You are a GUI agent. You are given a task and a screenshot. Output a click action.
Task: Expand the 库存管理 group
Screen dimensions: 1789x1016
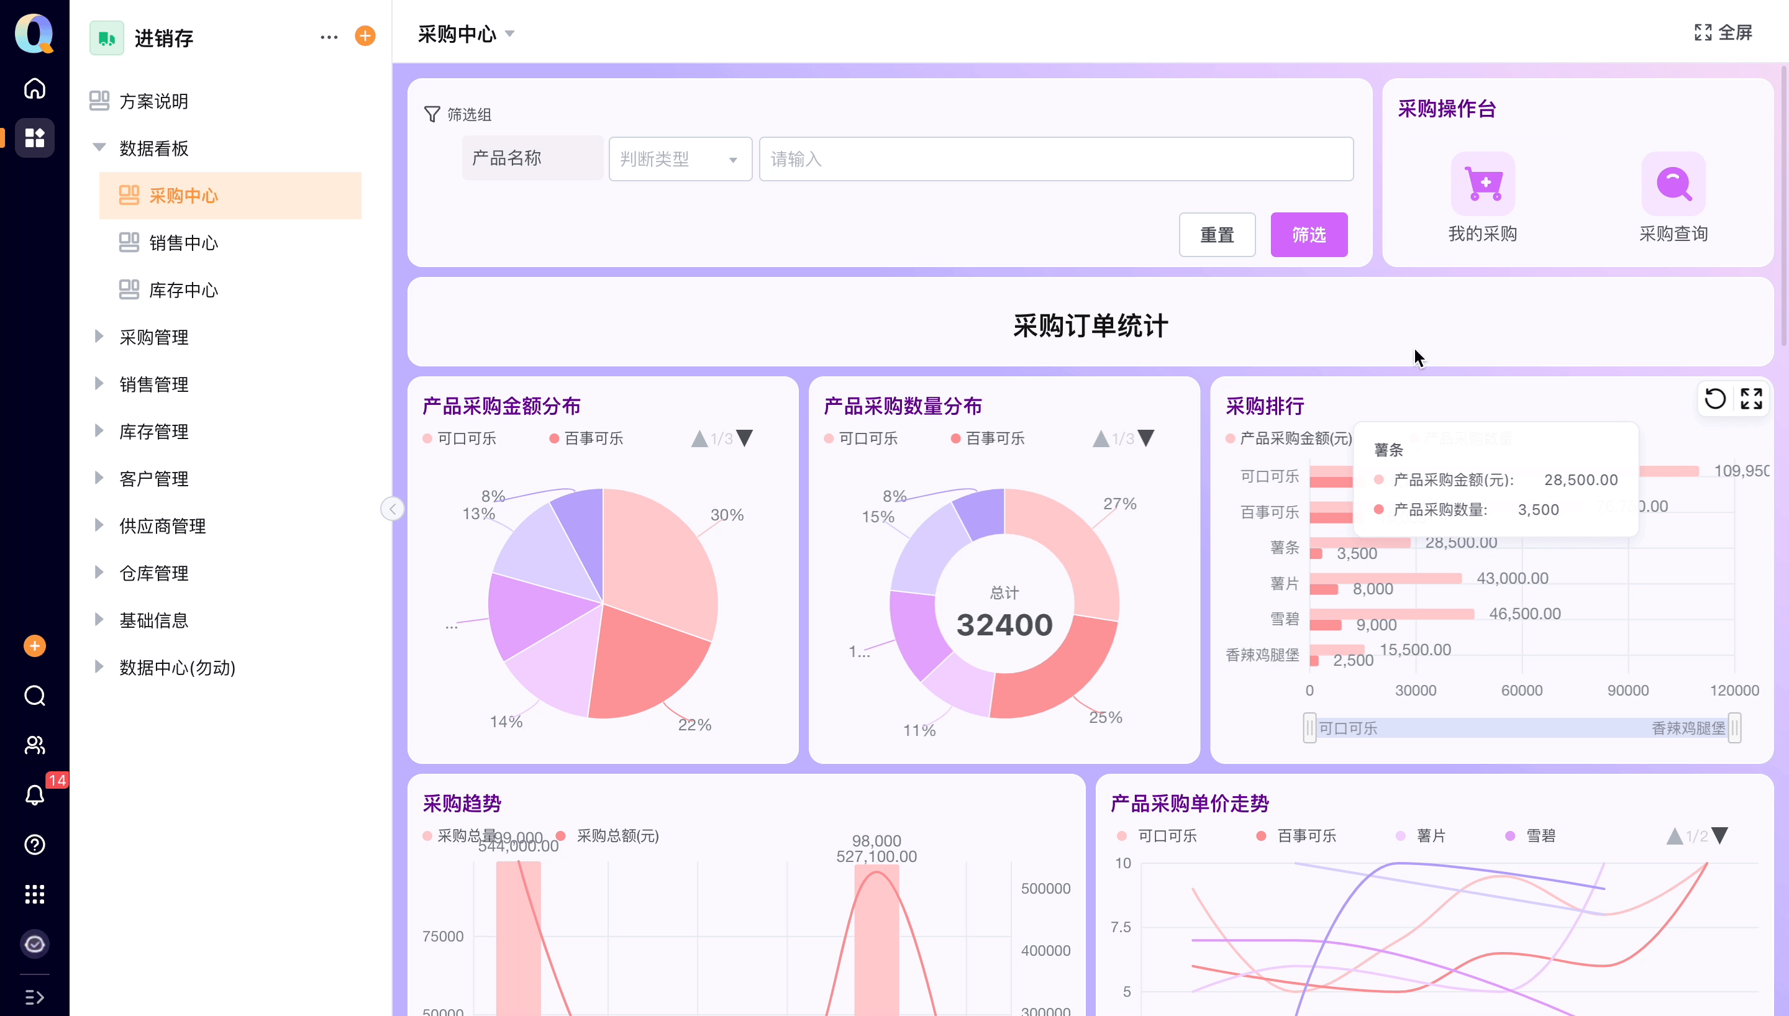[x=99, y=431]
